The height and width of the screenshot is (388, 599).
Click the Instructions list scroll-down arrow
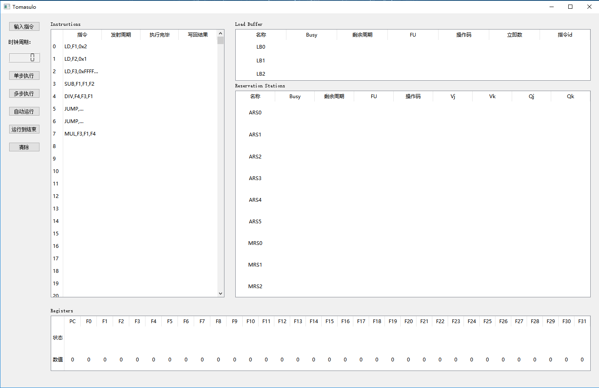click(220, 294)
